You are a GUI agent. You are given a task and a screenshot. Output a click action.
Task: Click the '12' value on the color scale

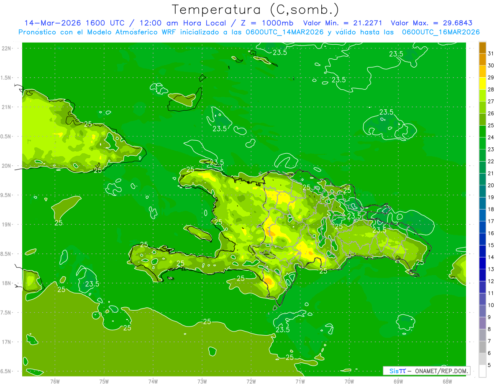coord(491,281)
